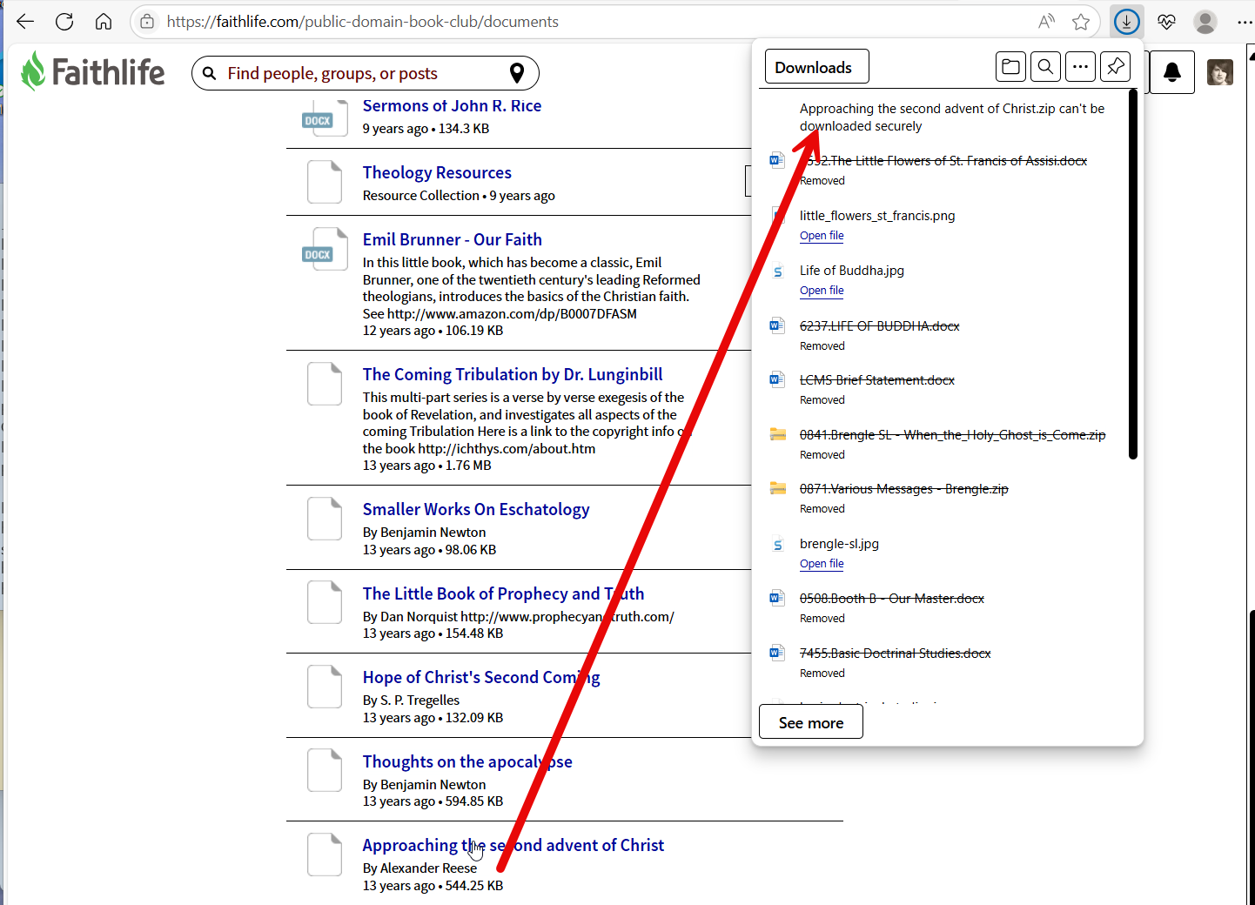1255x905 pixels.
Task: Search downloads with magnifier icon
Action: (1045, 66)
